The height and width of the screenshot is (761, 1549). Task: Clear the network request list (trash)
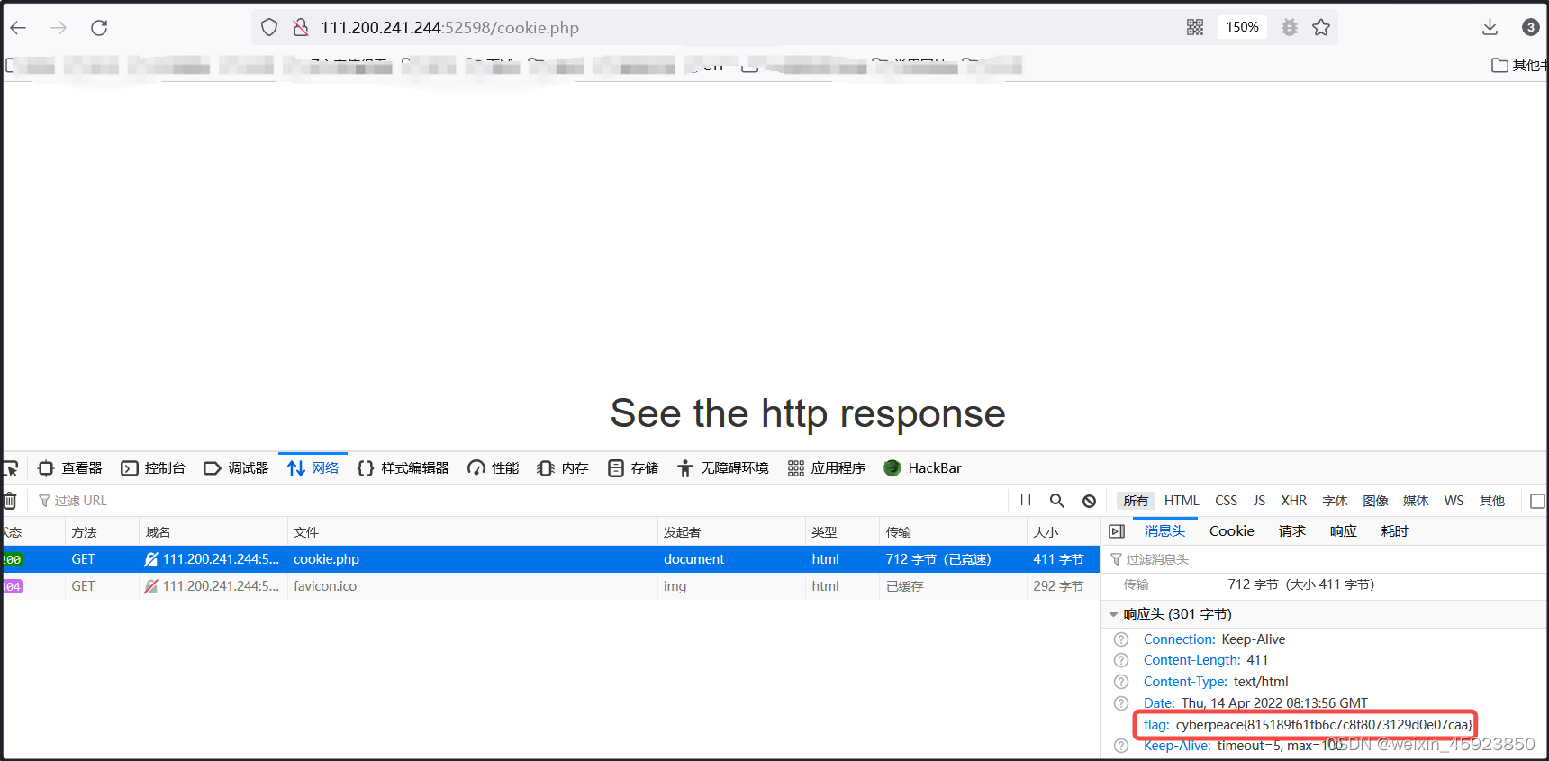10,501
